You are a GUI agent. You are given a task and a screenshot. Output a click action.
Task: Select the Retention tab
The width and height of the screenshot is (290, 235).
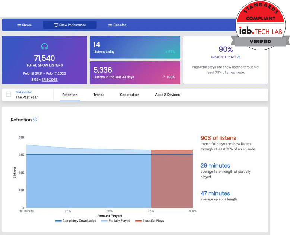pos(70,95)
